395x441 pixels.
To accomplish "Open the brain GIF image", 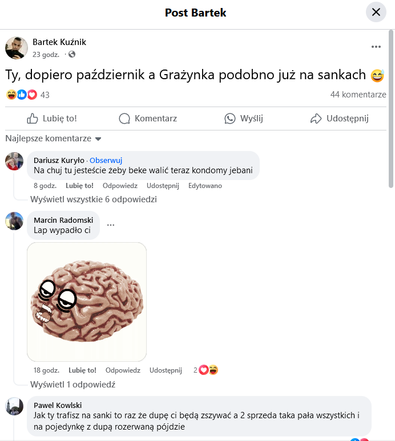I will click(x=87, y=302).
